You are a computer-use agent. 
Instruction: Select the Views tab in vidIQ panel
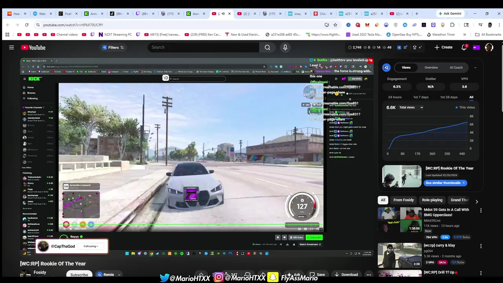pyautogui.click(x=406, y=67)
